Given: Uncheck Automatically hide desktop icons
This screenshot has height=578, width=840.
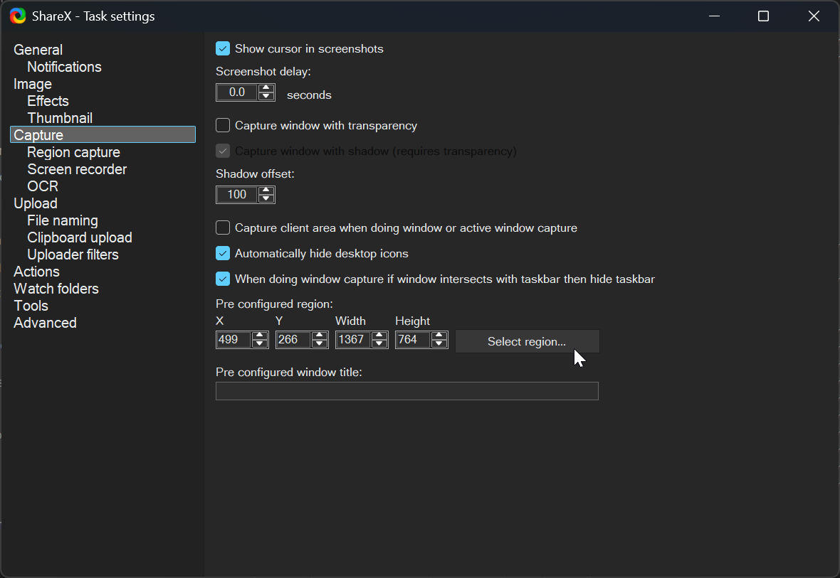Looking at the screenshot, I should click(223, 254).
